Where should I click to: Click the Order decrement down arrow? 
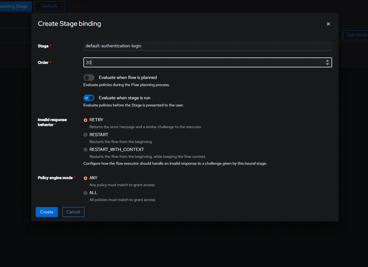point(327,64)
